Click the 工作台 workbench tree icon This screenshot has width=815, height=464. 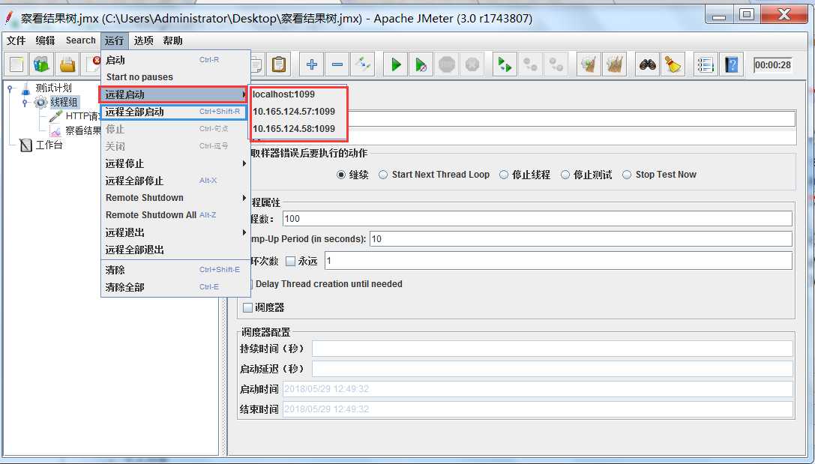pos(25,145)
